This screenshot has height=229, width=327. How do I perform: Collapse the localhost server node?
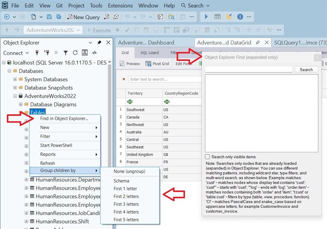coord(4,63)
